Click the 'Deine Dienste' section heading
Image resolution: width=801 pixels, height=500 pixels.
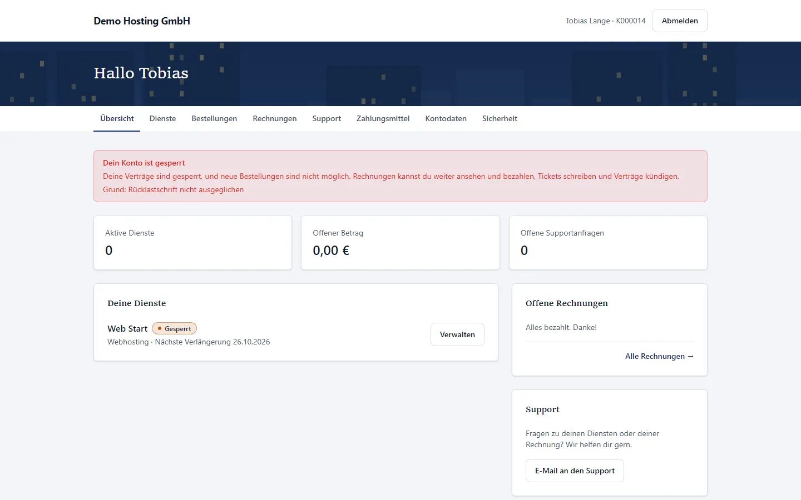[x=136, y=303]
